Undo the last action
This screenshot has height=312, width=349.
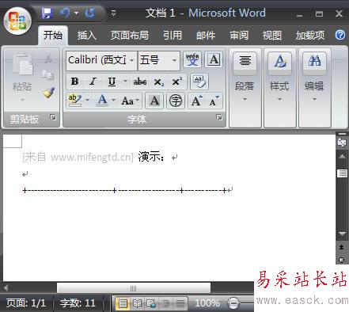coord(65,13)
